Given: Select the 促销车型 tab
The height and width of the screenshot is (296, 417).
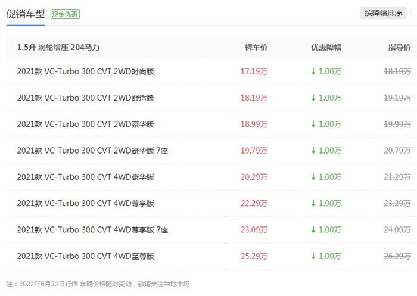Looking at the screenshot, I should pyautogui.click(x=26, y=14).
